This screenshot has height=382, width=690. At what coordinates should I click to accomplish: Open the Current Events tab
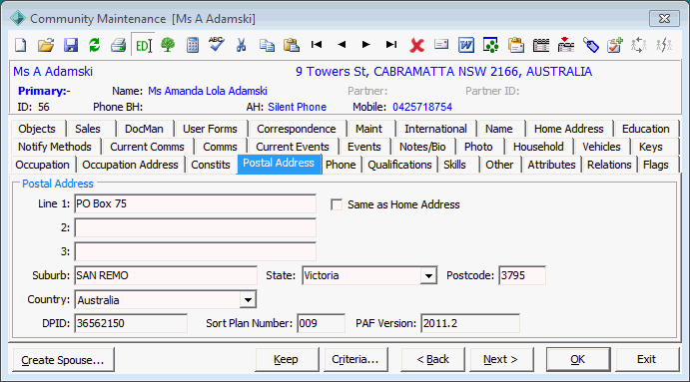click(x=293, y=147)
